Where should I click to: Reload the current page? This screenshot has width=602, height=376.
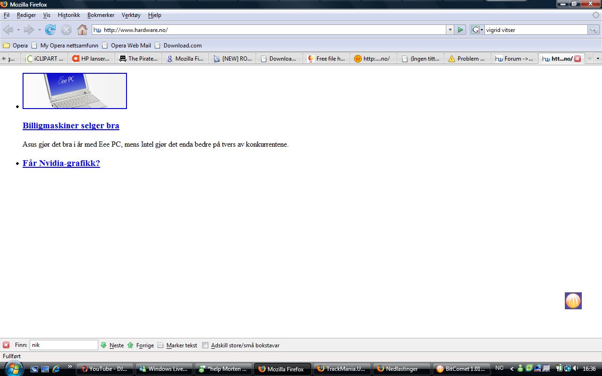click(50, 30)
